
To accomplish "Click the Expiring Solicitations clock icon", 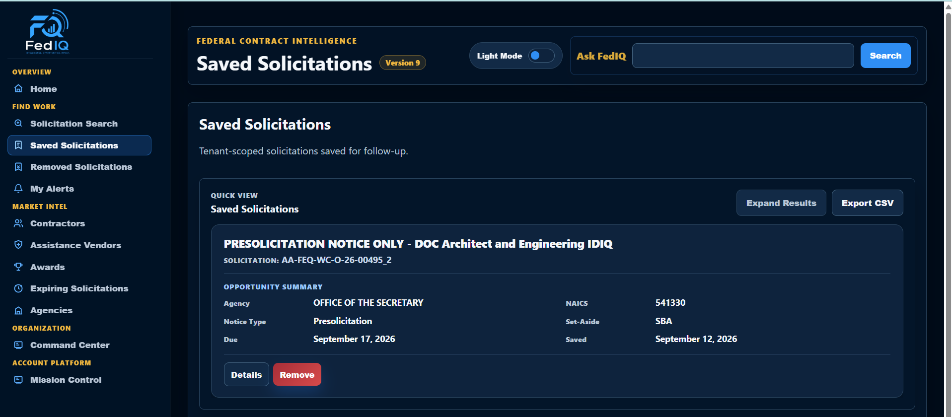I will (x=18, y=288).
